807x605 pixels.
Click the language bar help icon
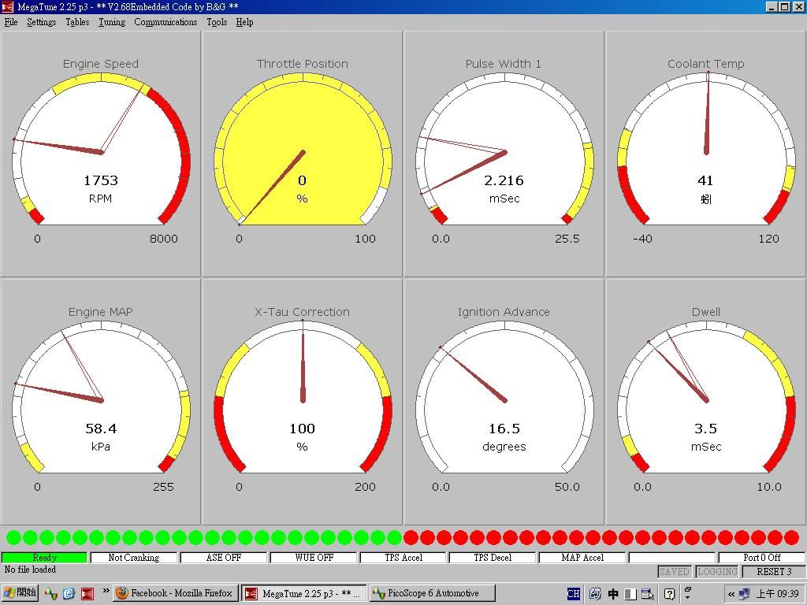(x=669, y=594)
